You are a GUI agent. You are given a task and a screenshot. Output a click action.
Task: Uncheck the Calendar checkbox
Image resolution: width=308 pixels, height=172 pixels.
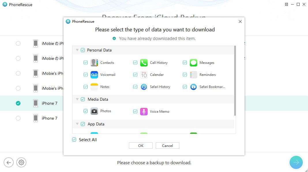tap(135, 75)
